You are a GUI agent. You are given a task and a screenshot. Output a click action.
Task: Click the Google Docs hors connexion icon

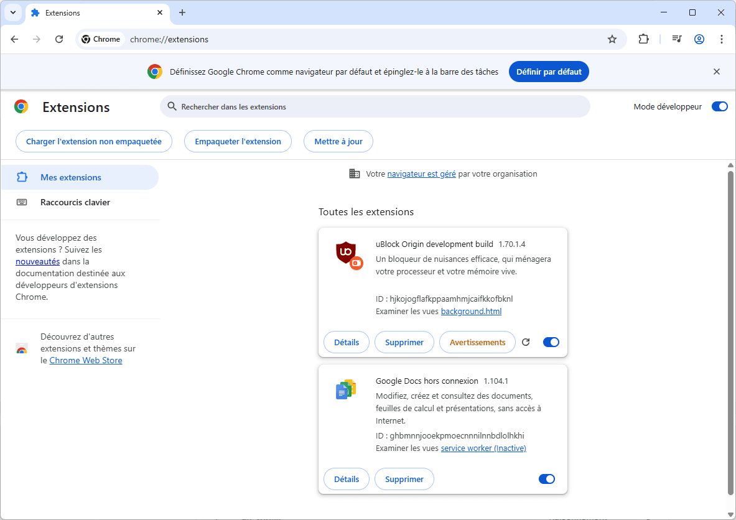(346, 389)
